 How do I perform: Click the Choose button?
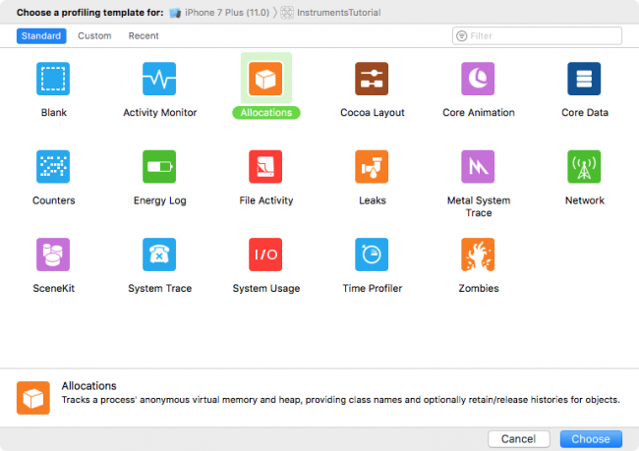(591, 439)
